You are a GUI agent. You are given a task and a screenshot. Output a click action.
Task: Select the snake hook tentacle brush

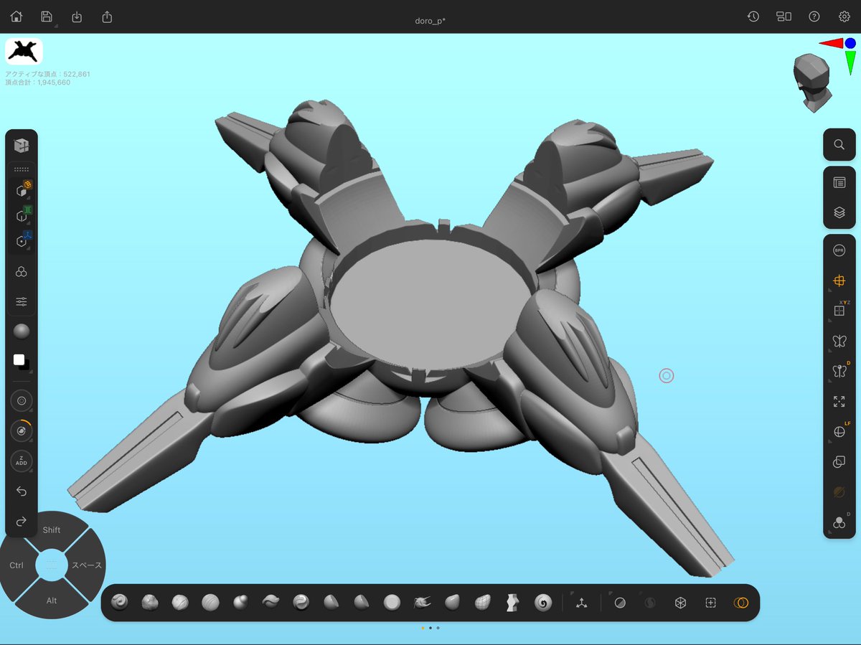click(x=422, y=603)
